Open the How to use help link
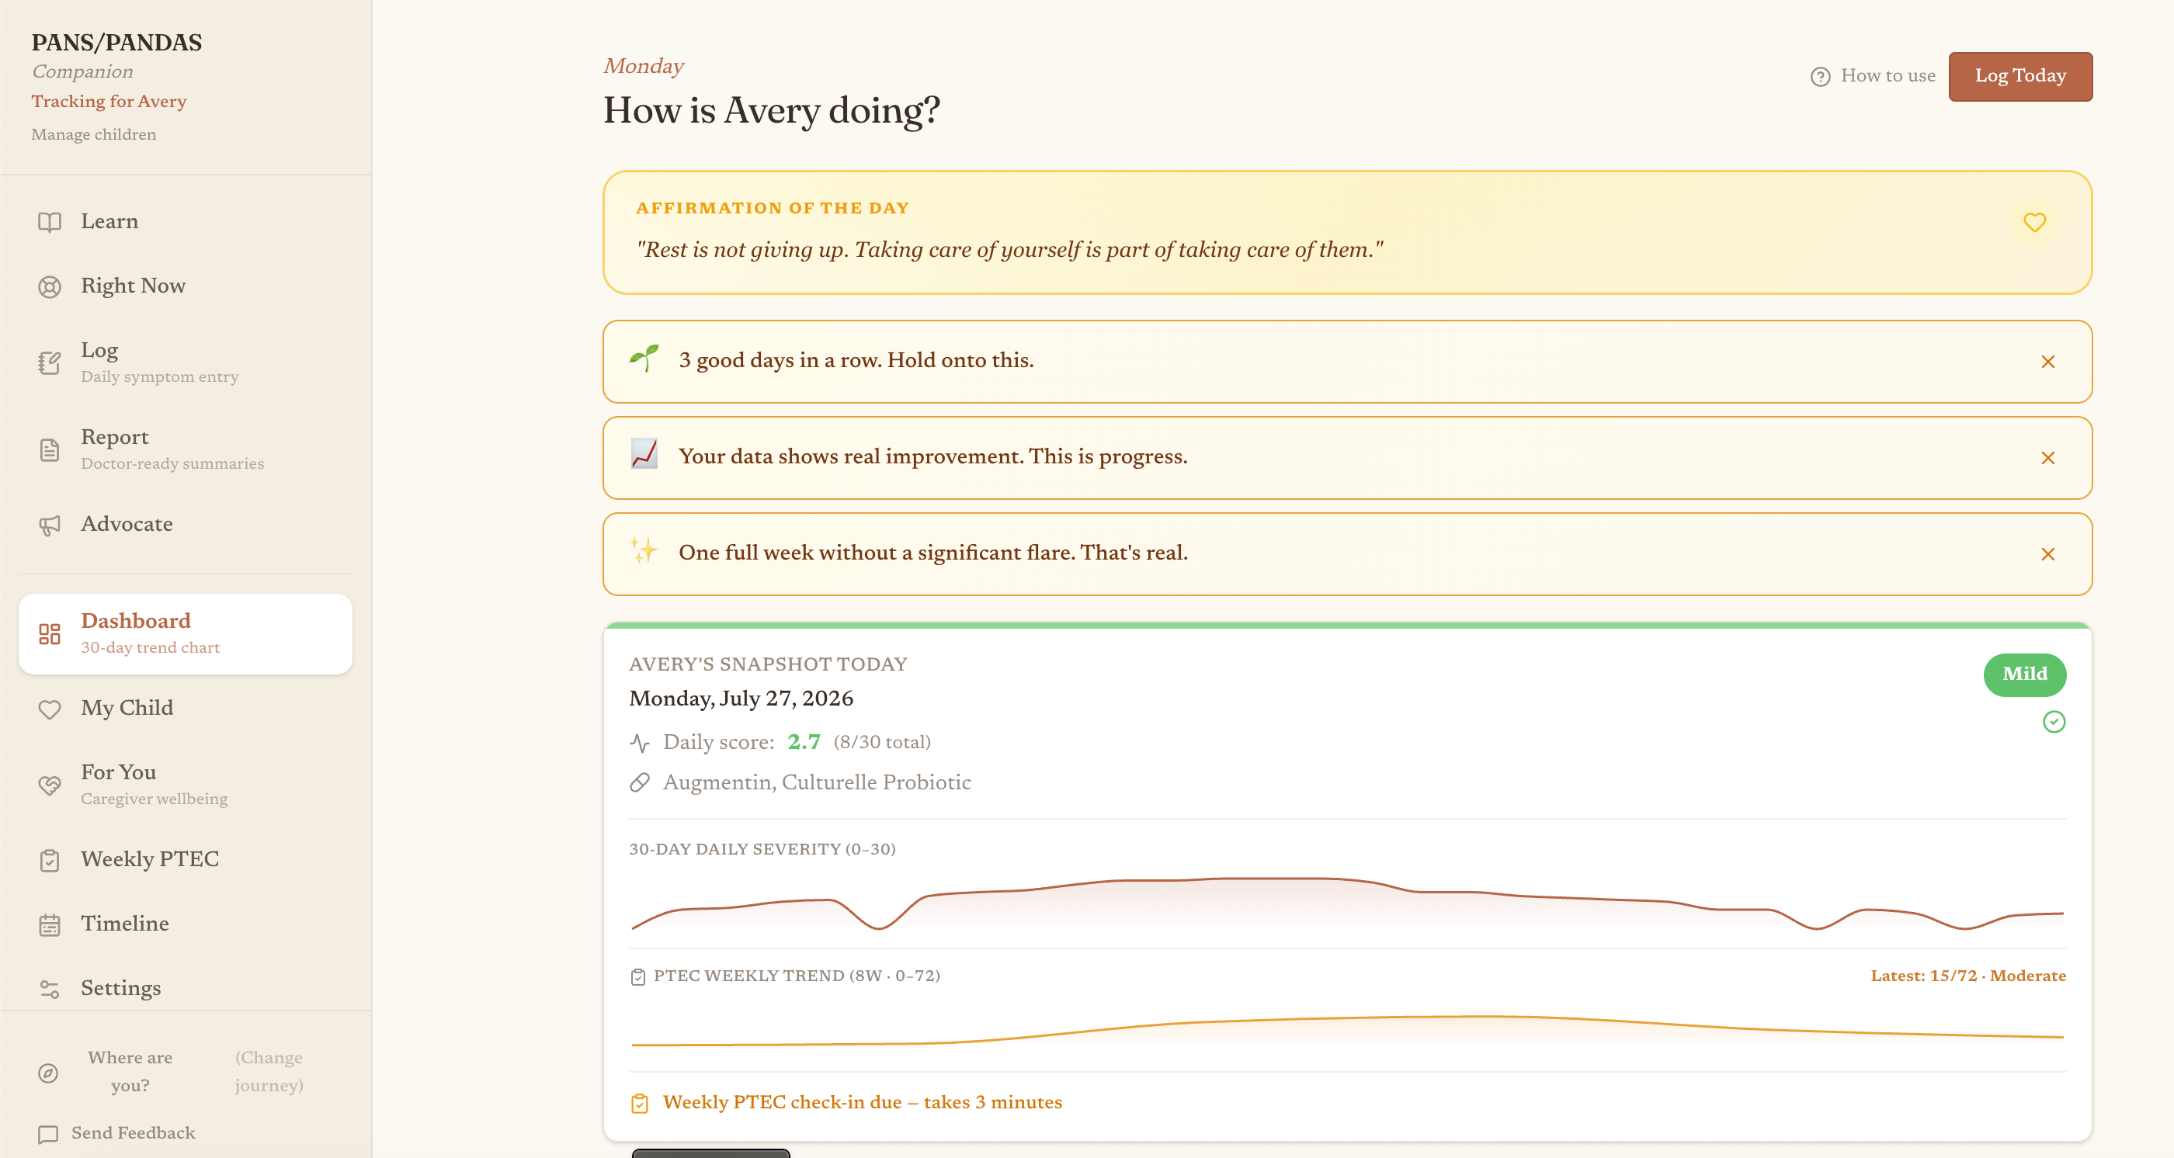This screenshot has width=2174, height=1158. tap(1873, 76)
